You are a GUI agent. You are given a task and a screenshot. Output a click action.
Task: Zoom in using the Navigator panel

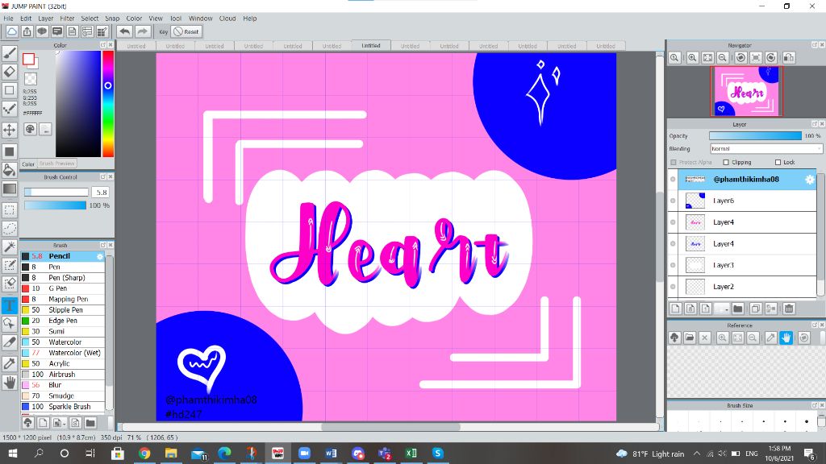pyautogui.click(x=692, y=58)
